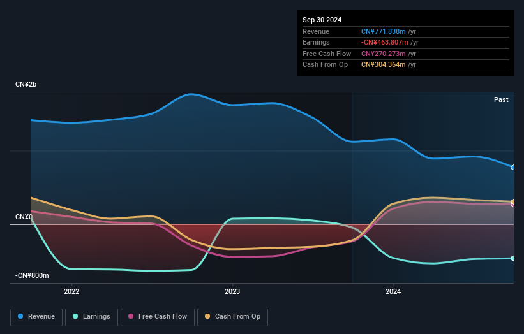Image resolution: width=524 pixels, height=334 pixels.
Task: Click the -CN¥463.807m earnings value
Action: point(384,42)
